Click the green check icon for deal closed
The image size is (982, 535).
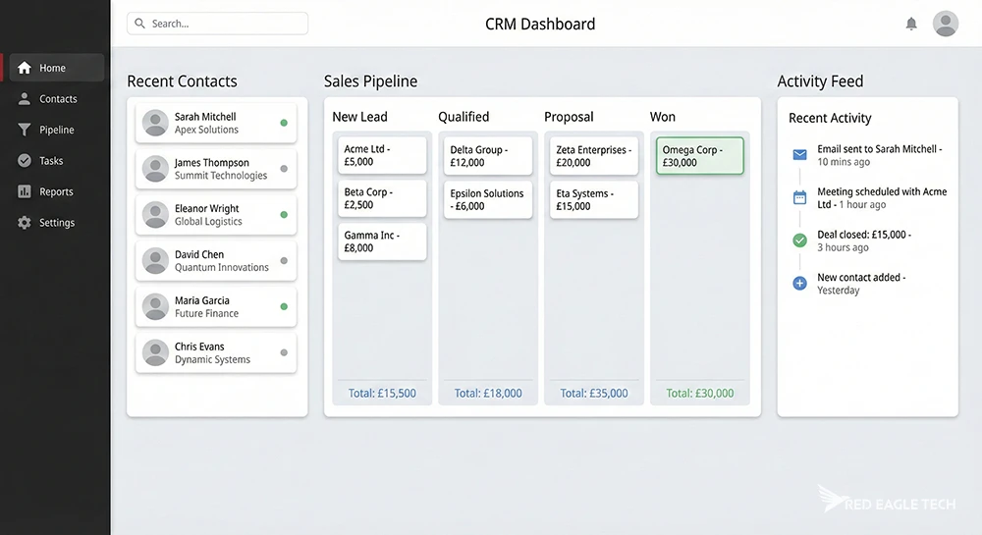799,241
